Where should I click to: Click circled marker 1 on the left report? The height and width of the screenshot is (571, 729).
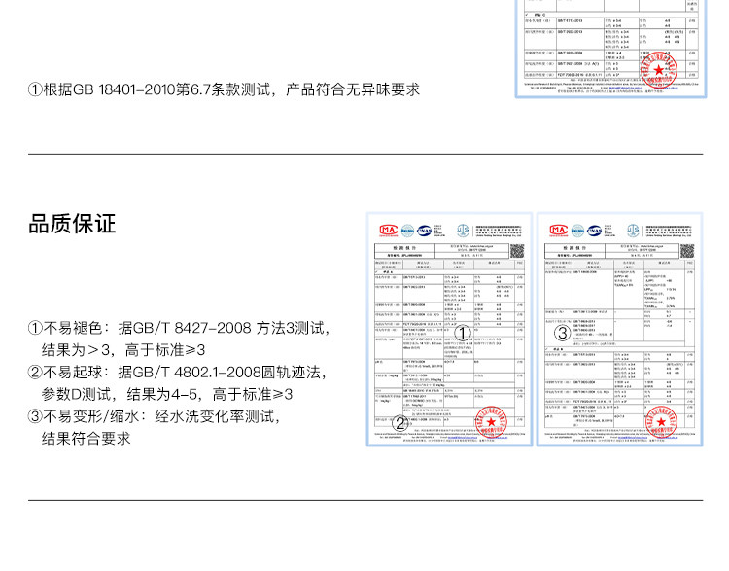pos(464,334)
